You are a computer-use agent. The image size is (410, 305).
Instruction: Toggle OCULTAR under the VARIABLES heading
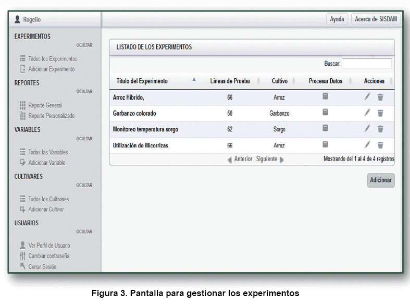(x=84, y=139)
